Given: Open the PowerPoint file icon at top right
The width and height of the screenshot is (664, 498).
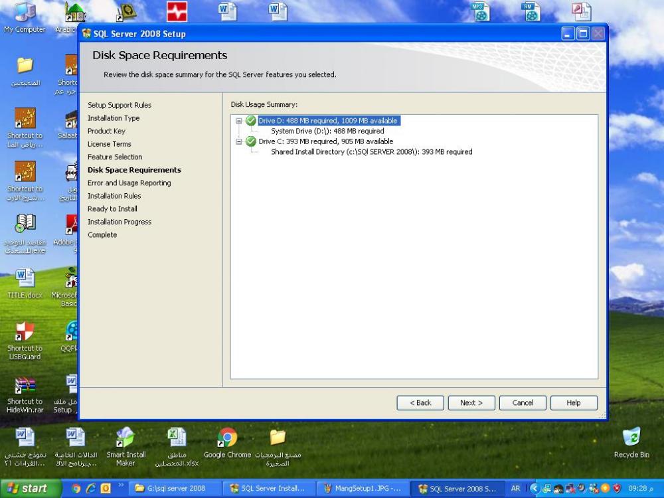Looking at the screenshot, I should click(582, 11).
